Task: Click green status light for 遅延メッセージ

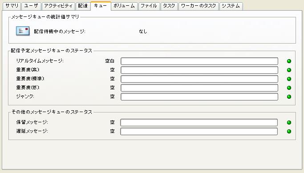Action: [x=289, y=131]
